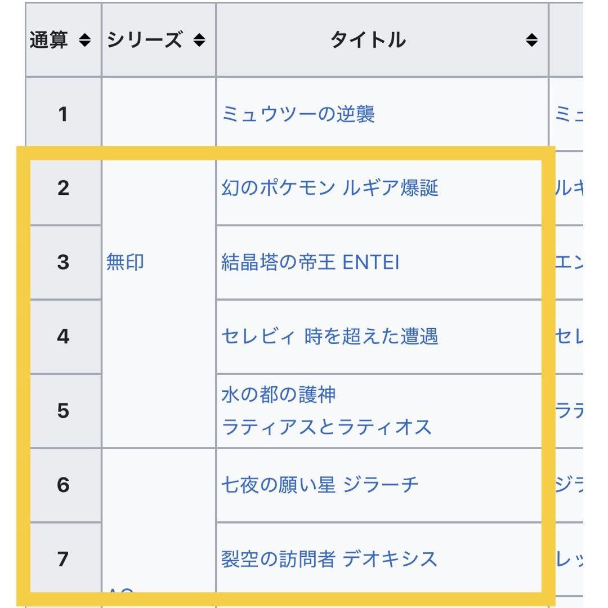Select the row number 7 cell

click(x=63, y=559)
